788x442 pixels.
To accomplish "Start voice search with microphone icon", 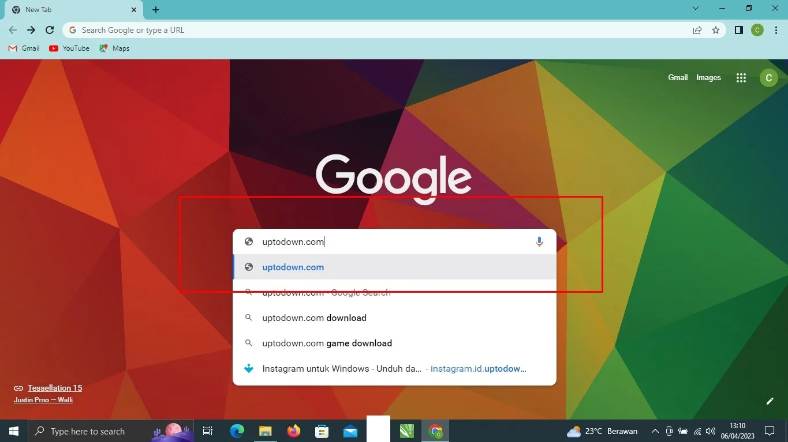I will point(539,242).
